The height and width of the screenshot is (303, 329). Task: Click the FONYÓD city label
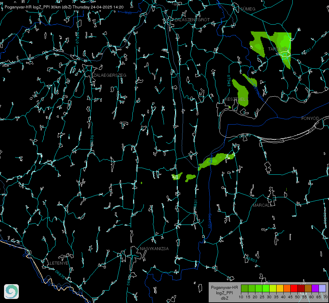310,119
